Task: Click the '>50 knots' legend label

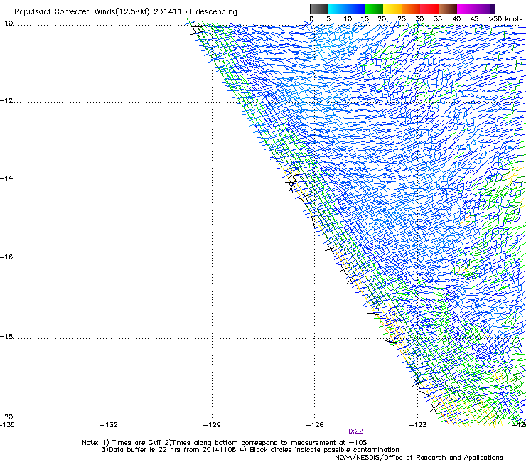Action: tap(505, 19)
